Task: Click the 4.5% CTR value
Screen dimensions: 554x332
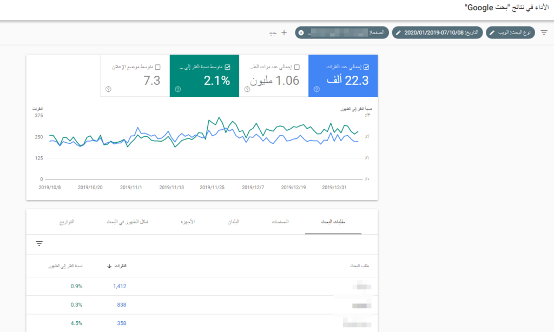Action: pos(76,323)
